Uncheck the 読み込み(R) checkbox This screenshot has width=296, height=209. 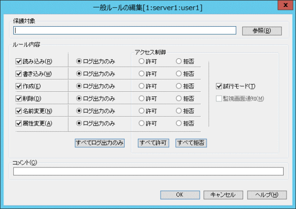(x=19, y=61)
